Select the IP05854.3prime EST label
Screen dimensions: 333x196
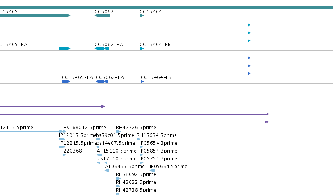(x=158, y=151)
